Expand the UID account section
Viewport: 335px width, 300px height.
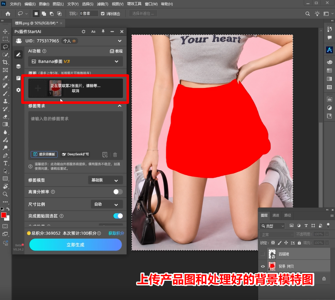pos(120,41)
